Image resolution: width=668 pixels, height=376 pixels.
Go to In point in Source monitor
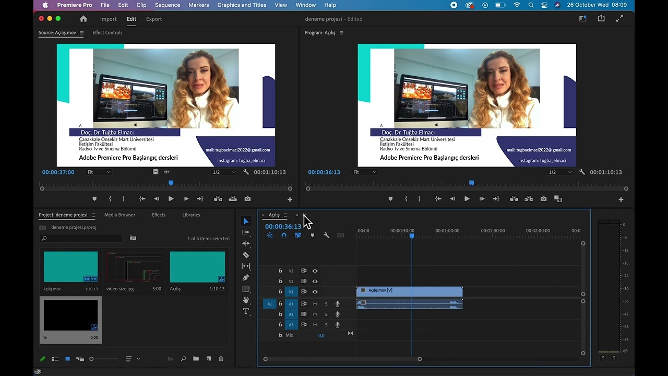(142, 199)
